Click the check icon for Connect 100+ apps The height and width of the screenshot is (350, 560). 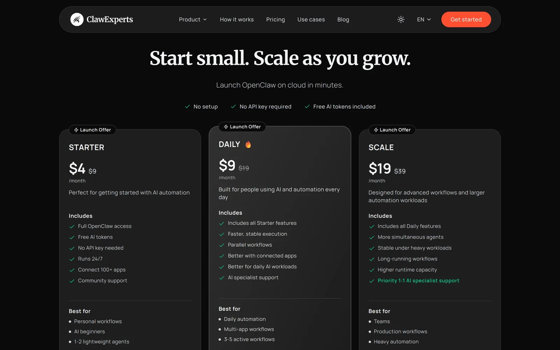point(72,270)
